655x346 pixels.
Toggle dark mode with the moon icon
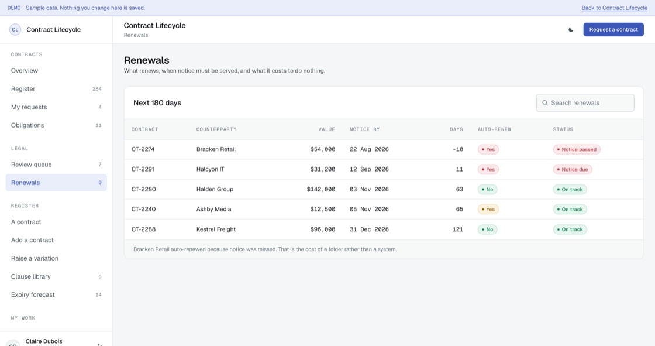(x=571, y=30)
